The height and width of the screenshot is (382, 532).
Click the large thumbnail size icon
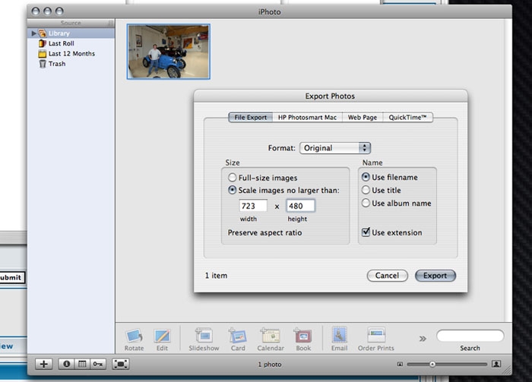click(496, 364)
